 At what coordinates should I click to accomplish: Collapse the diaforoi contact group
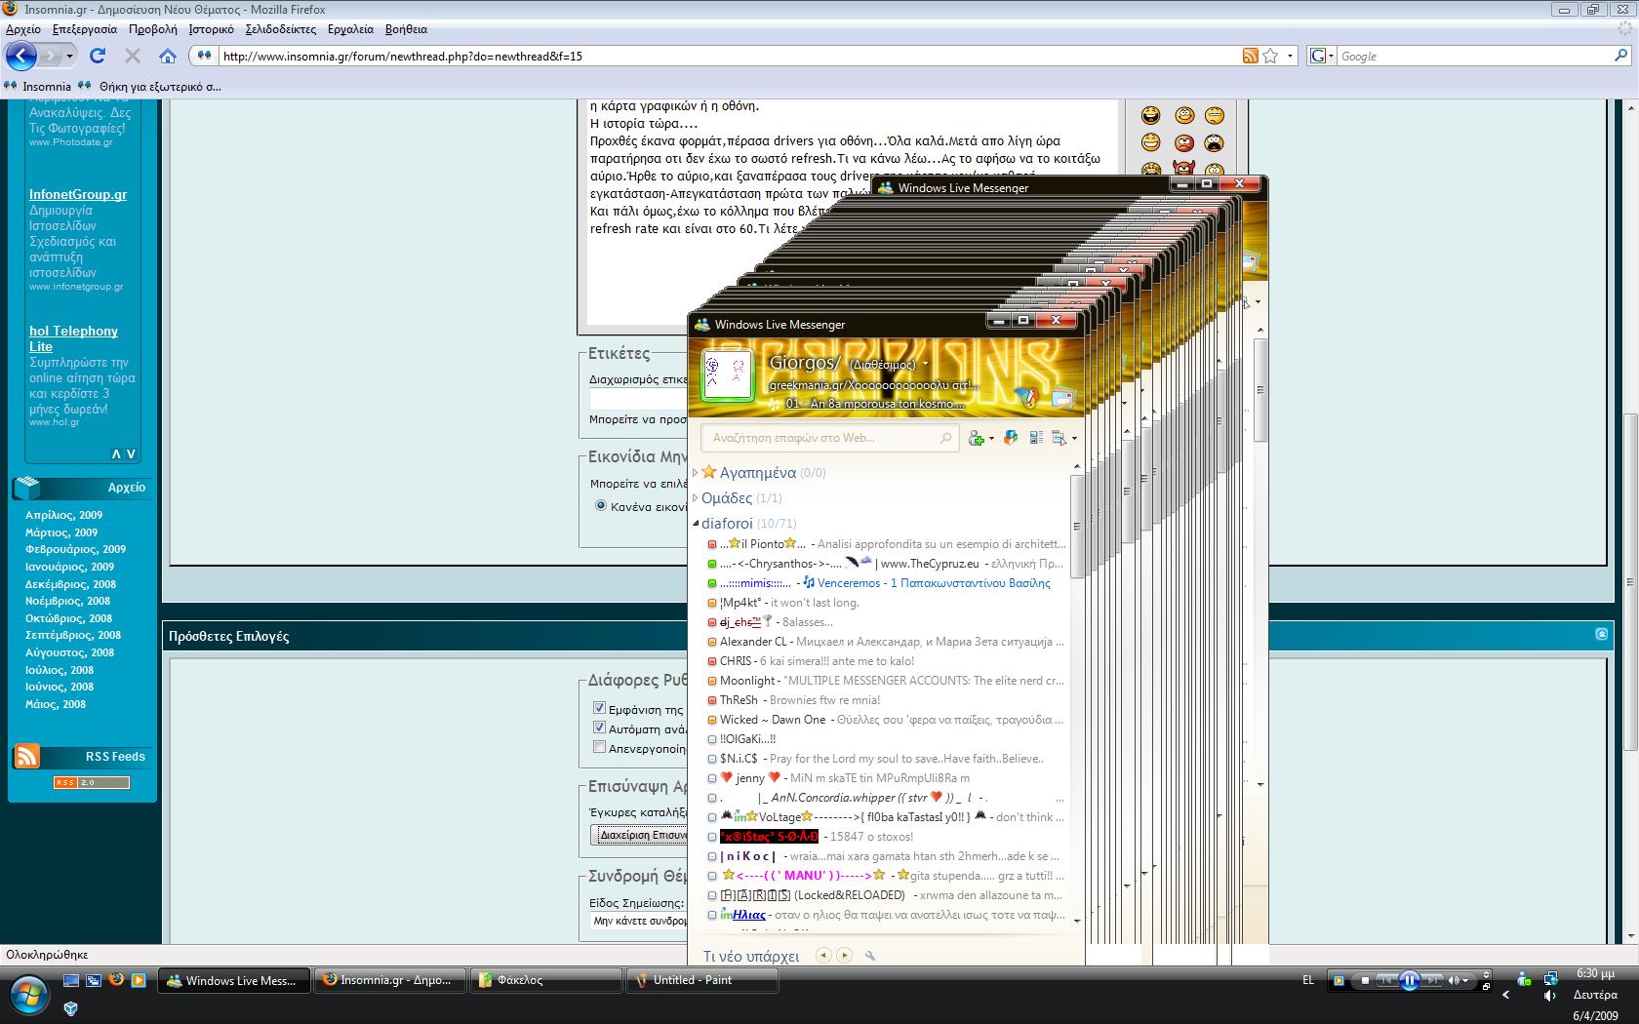coord(696,524)
